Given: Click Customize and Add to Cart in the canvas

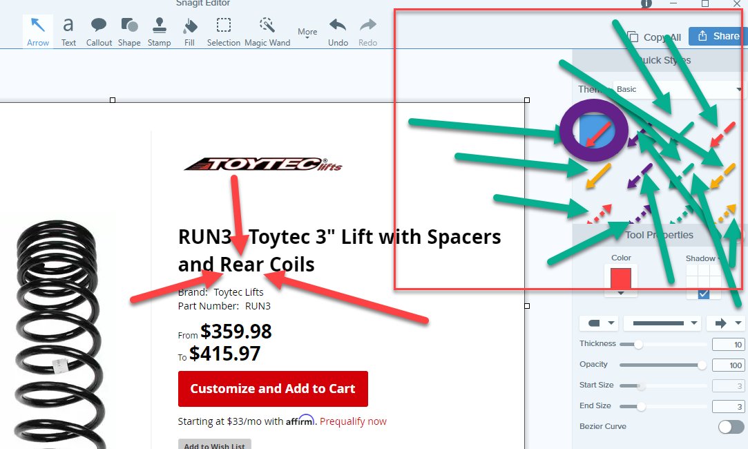Looking at the screenshot, I should pos(273,389).
